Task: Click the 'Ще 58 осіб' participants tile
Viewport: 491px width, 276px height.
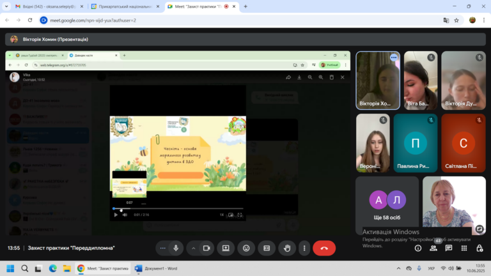Action: tap(387, 205)
